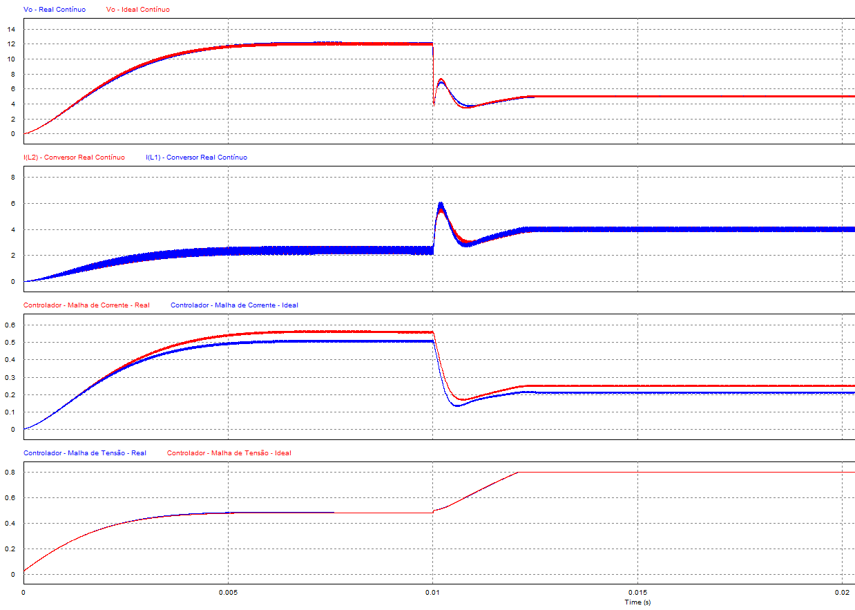Select the blue "I(L1) - Conversor Real Contínuo" label

196,158
